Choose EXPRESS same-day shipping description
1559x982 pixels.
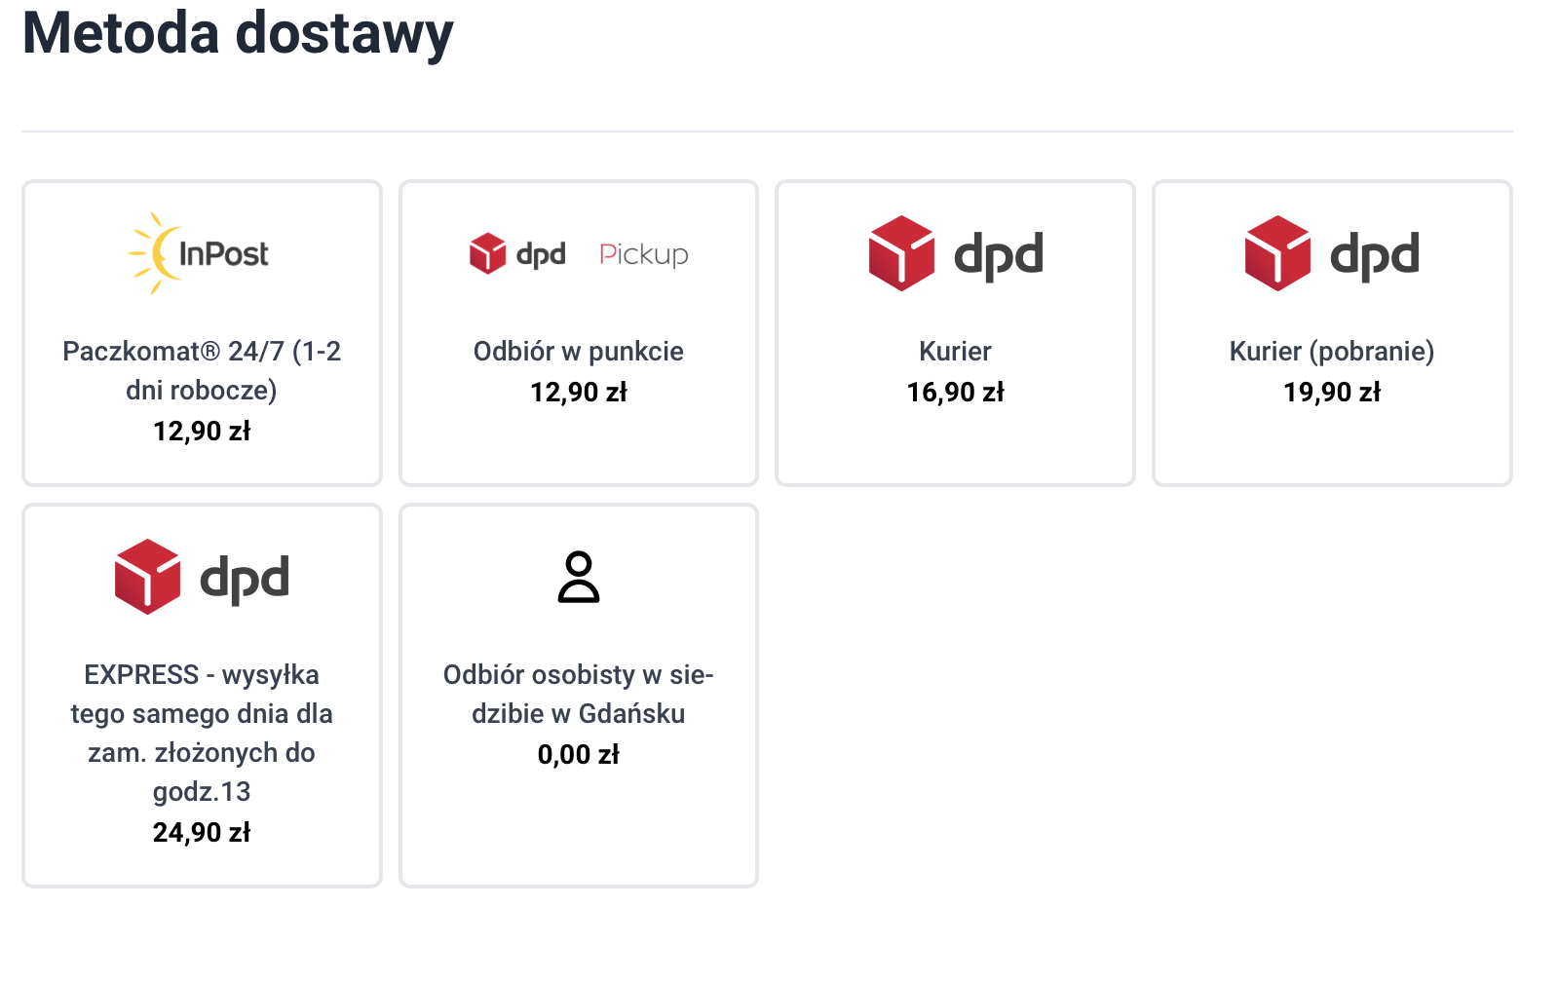tap(202, 733)
